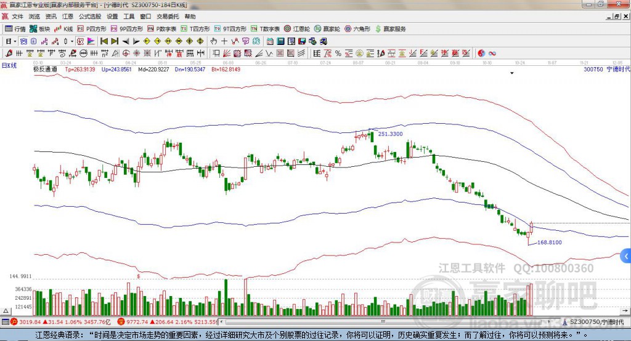Viewport: 631px width, 341px height.
Task: Toggle the 权 adjustment icon
Action: pyautogui.click(x=80, y=41)
